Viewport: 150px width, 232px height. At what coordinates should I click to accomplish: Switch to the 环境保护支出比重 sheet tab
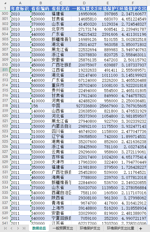pyautogui.click(x=121, y=228)
